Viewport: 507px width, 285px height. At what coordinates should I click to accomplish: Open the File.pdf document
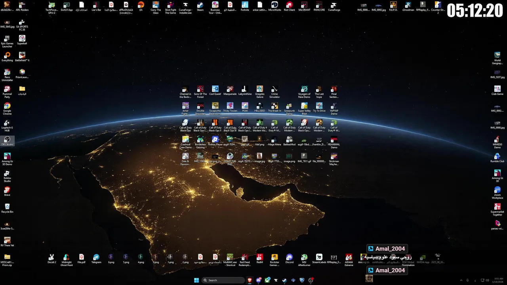81,259
